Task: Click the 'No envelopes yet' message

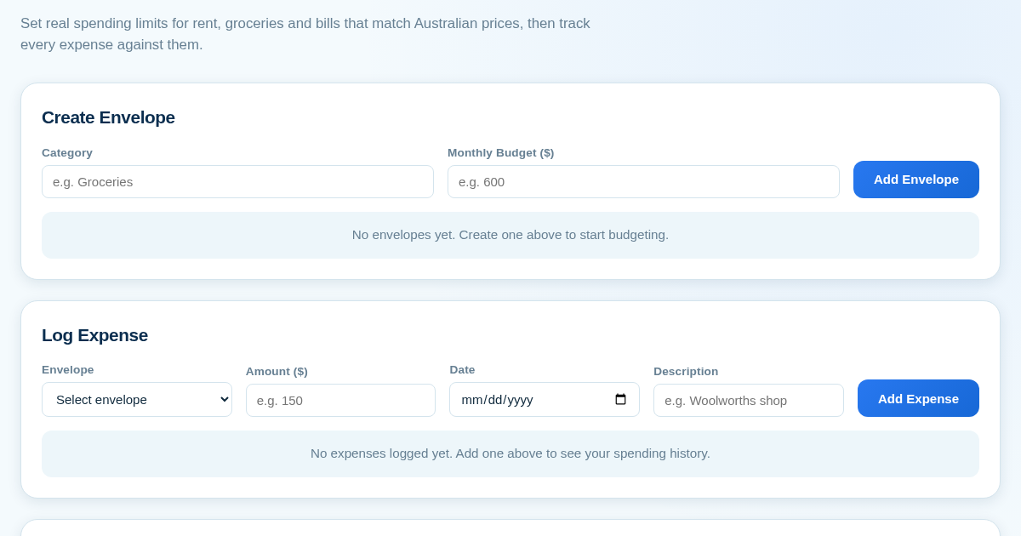Action: [x=510, y=235]
